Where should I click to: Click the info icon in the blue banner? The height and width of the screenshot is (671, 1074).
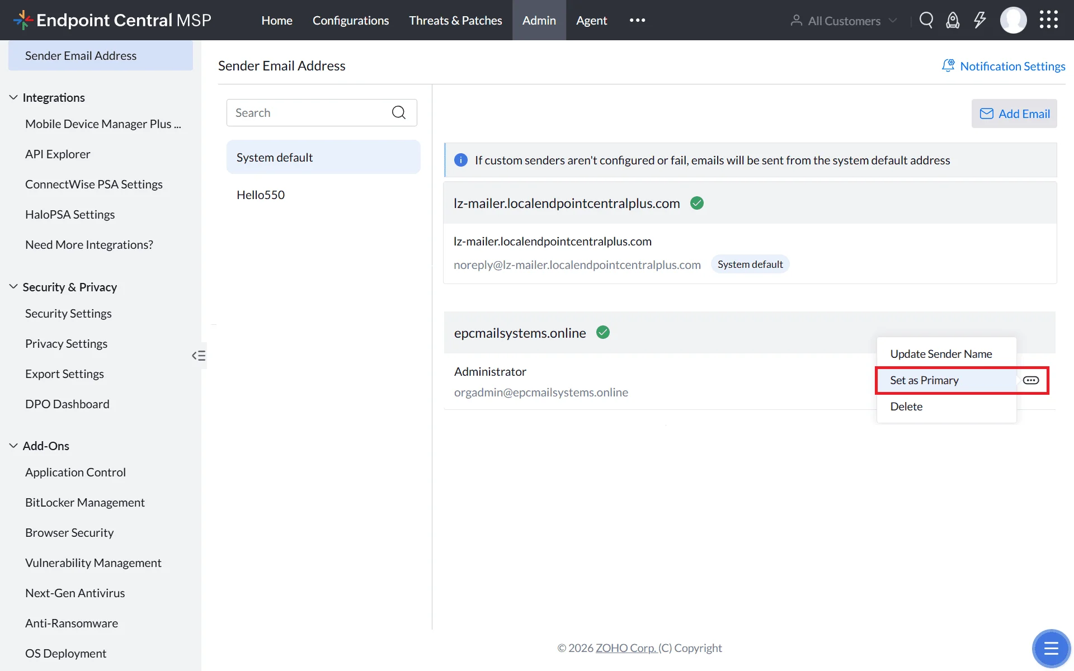pyautogui.click(x=460, y=160)
